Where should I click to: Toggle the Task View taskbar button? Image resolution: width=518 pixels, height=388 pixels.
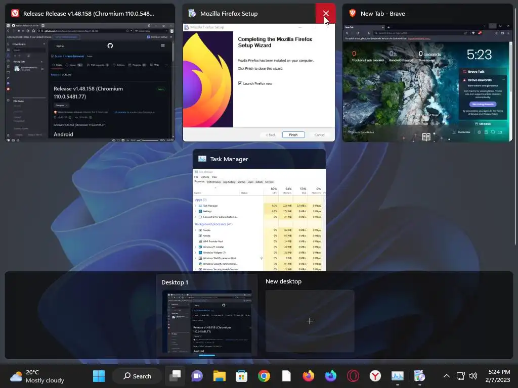[x=175, y=376]
